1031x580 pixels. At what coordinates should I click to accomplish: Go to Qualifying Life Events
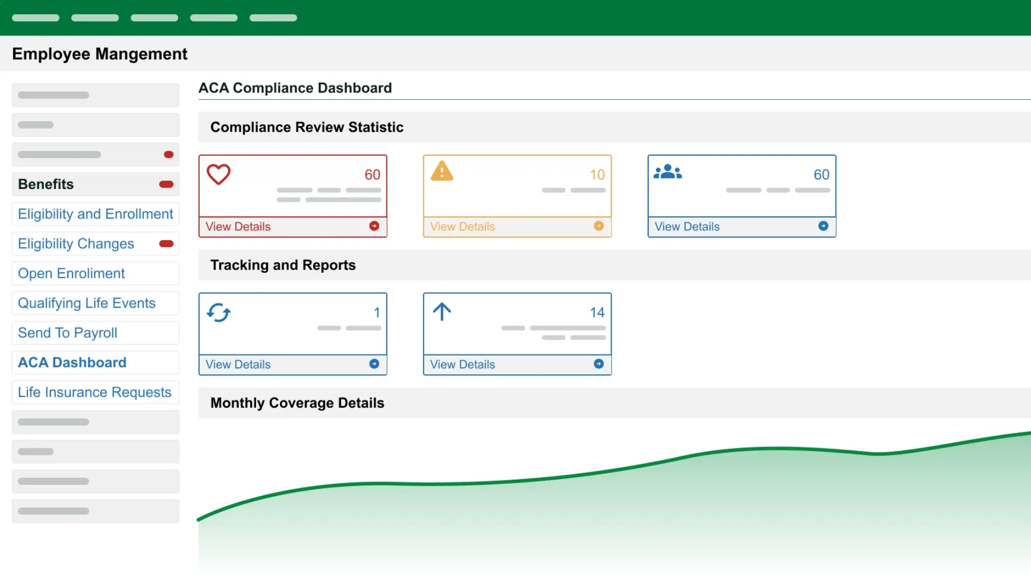pos(86,303)
